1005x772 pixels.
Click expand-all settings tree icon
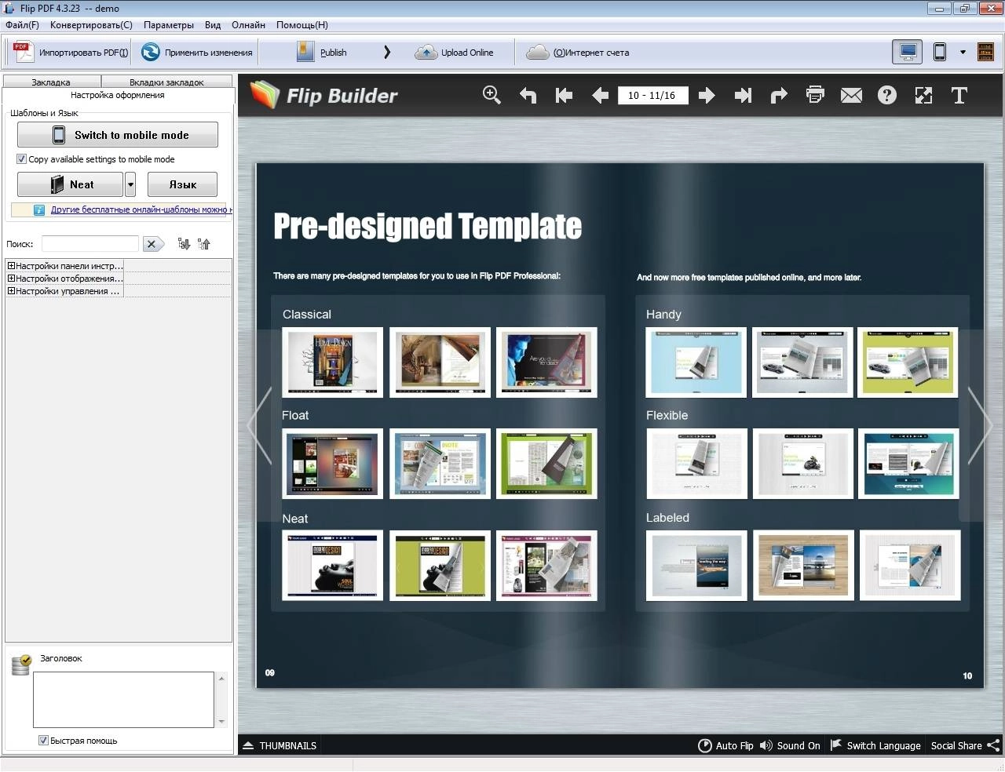click(184, 244)
